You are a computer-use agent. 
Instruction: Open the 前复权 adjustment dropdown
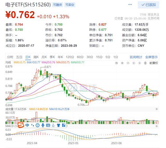pyautogui.click(x=154, y=63)
